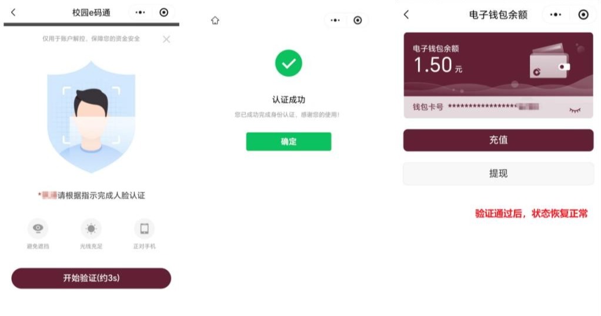
Task: Tap the home icon on success page
Action: coord(215,21)
